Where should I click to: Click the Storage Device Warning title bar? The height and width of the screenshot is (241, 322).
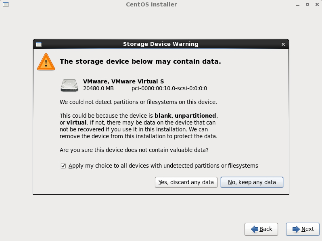click(161, 44)
